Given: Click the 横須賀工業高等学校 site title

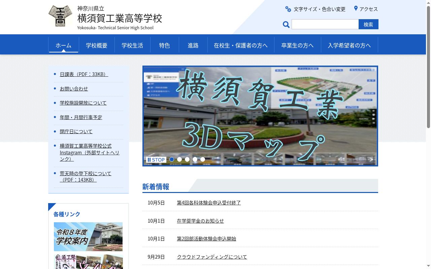Looking at the screenshot, I should pos(120,18).
